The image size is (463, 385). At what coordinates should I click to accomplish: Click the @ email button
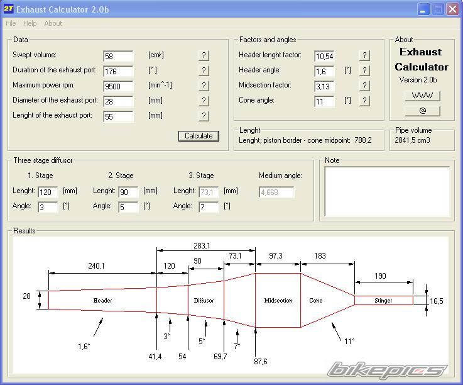[x=422, y=111]
